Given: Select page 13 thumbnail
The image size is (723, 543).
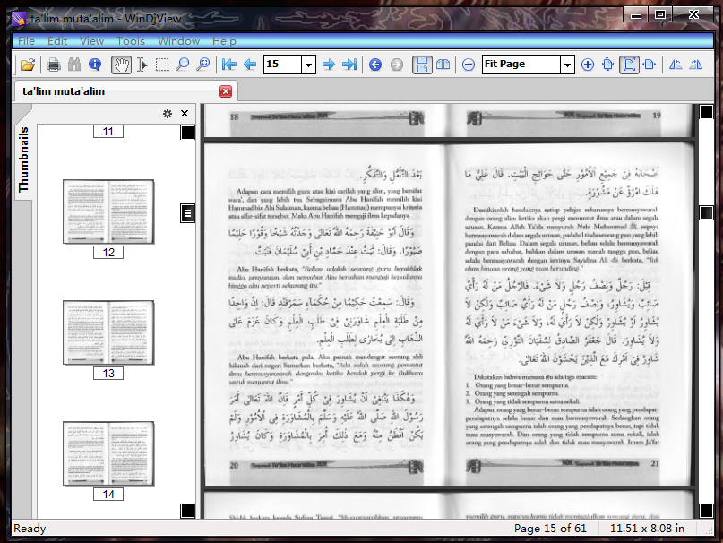Looking at the screenshot, I should [x=108, y=332].
